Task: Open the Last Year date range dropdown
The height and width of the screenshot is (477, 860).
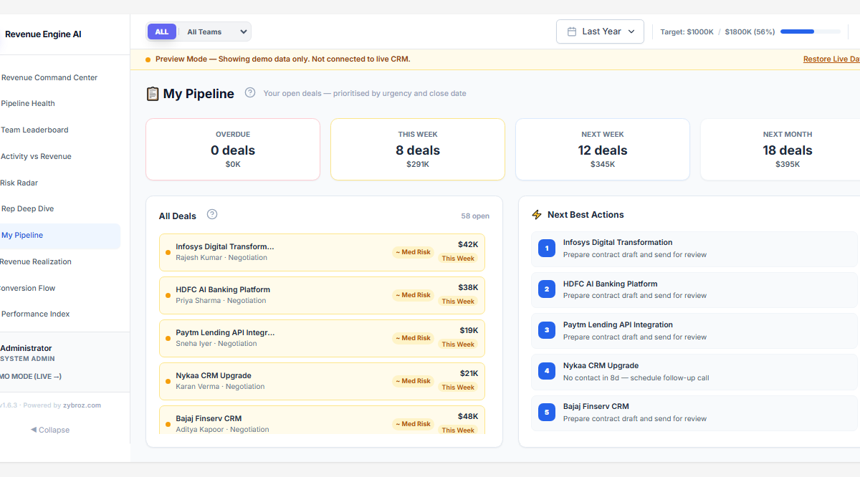Action: [x=600, y=32]
